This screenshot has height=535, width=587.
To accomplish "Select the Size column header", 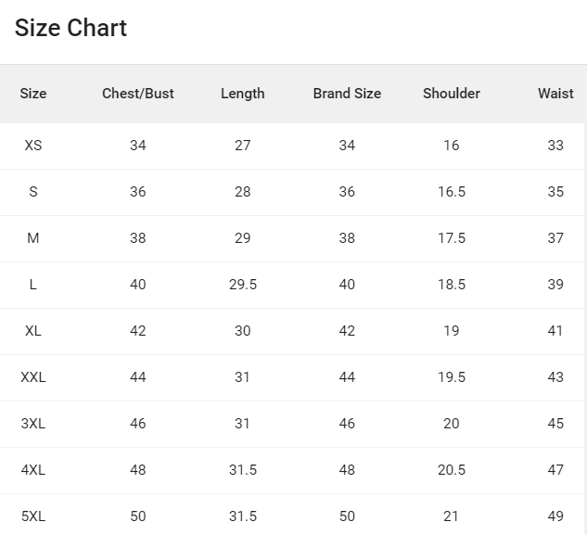I will [x=33, y=94].
